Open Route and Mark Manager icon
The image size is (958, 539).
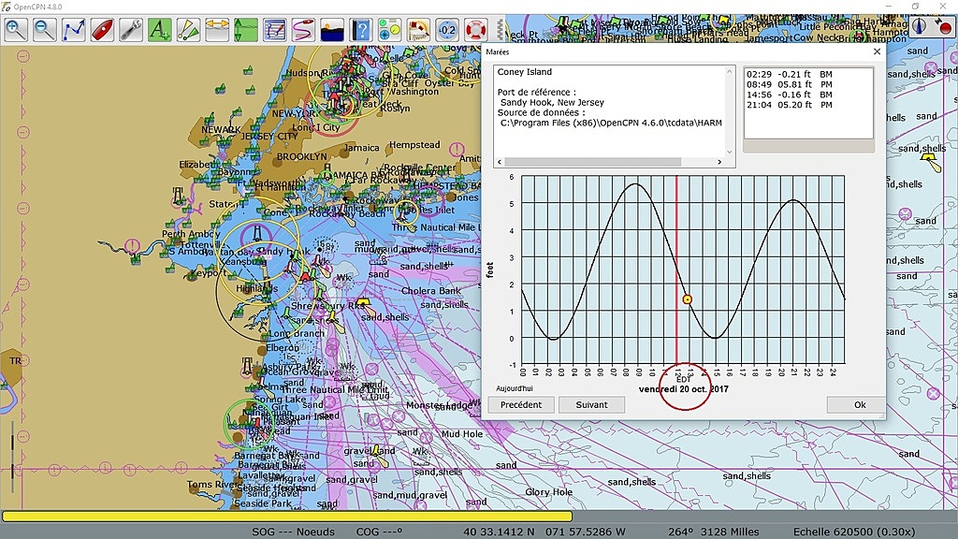pos(274,29)
